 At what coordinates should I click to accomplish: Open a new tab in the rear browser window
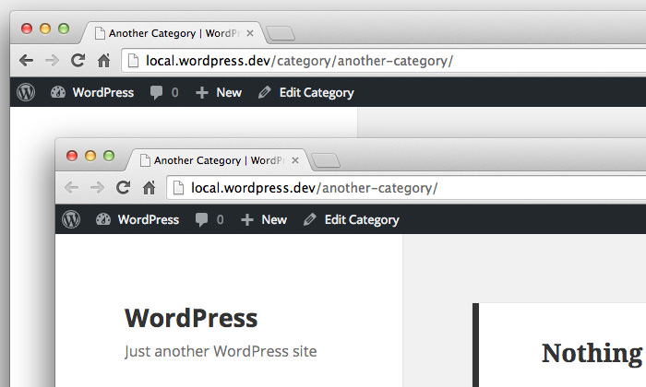[281, 33]
